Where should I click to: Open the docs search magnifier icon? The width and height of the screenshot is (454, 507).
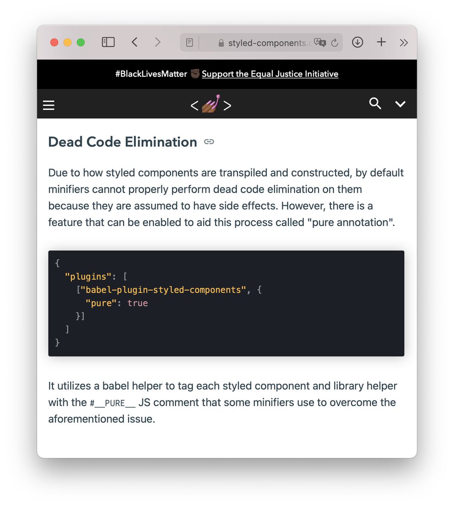375,104
